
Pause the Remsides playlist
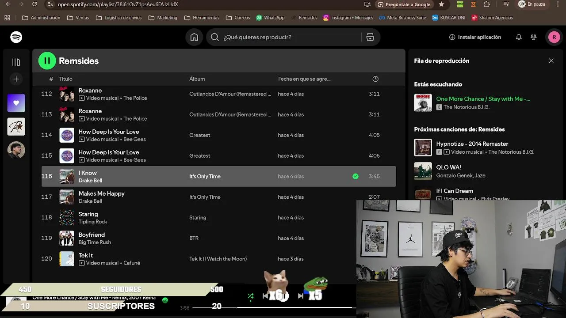[x=47, y=61]
